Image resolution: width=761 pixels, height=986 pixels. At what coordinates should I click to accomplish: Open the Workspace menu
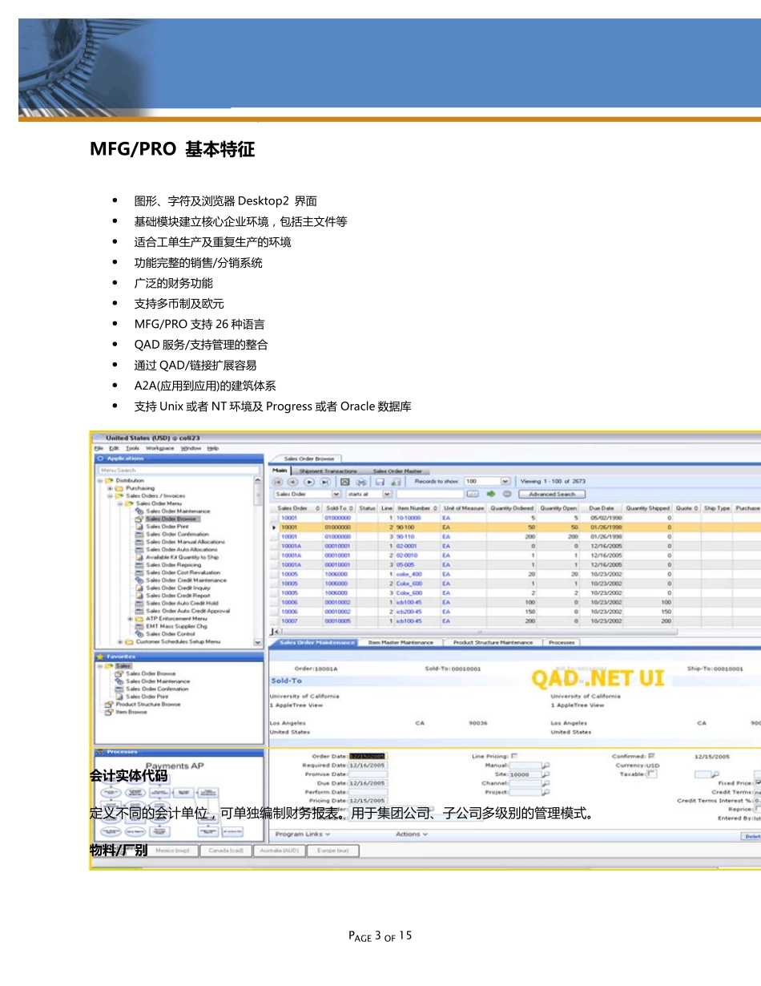(159, 448)
